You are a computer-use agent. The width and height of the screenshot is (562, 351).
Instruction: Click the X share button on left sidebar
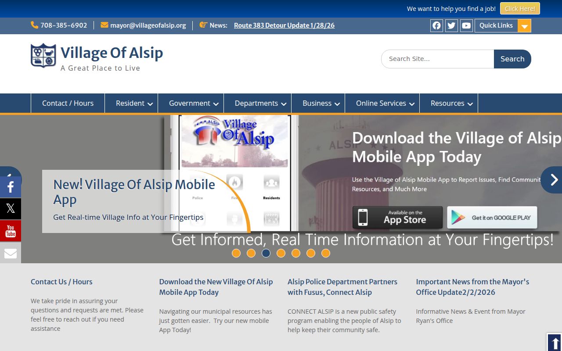coord(11,209)
